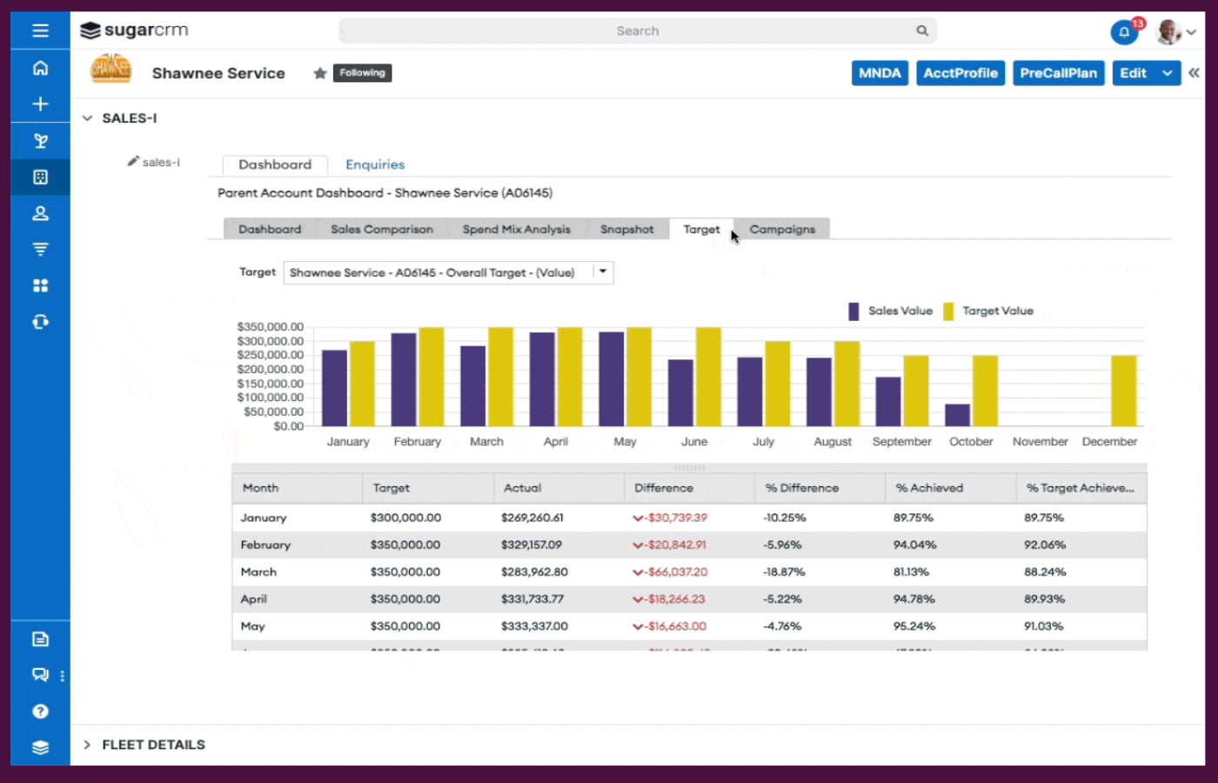Open the hamburger menu in sidebar

point(40,30)
